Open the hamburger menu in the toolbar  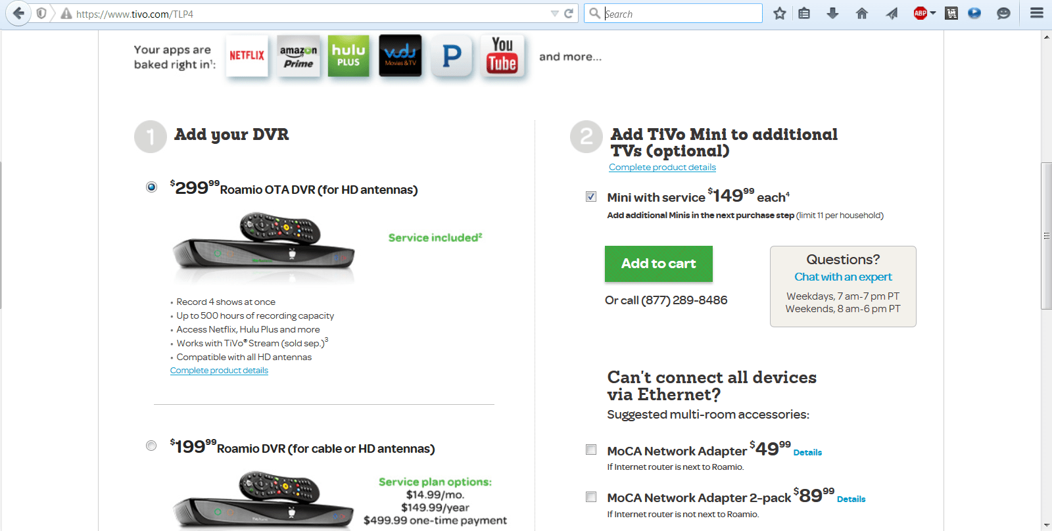click(1037, 13)
